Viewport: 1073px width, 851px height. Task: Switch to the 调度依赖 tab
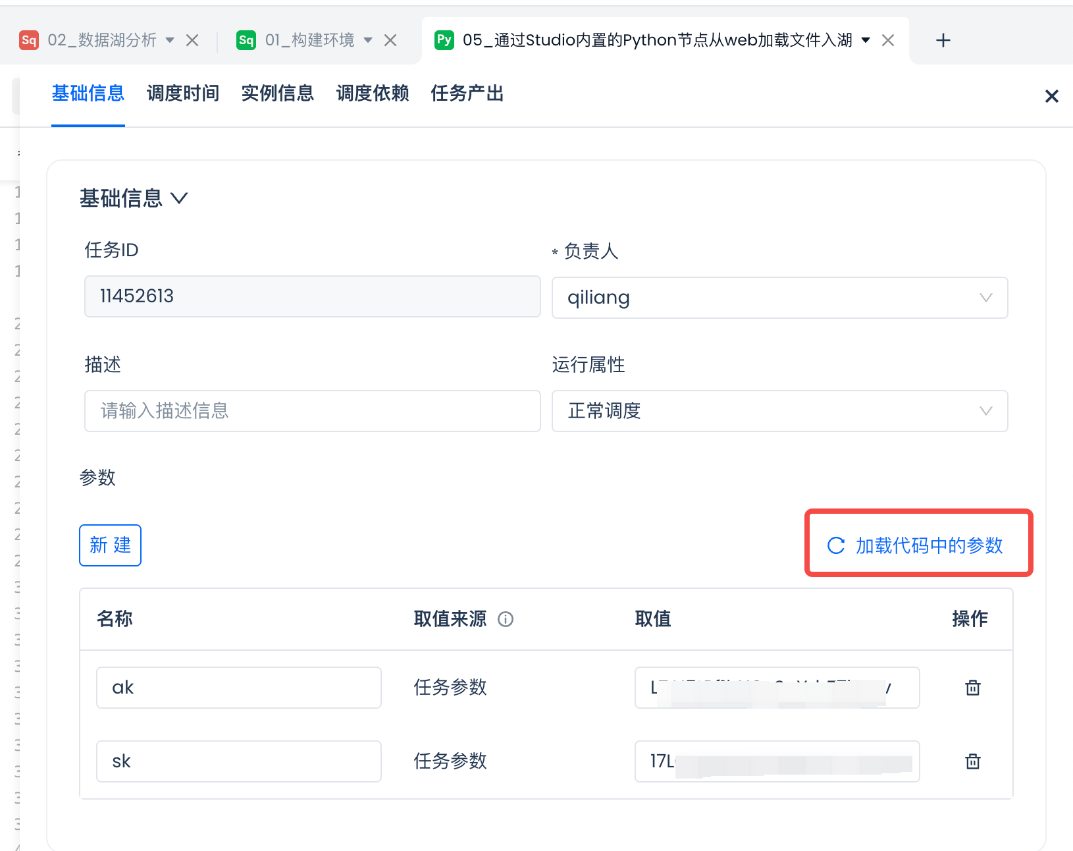point(373,94)
